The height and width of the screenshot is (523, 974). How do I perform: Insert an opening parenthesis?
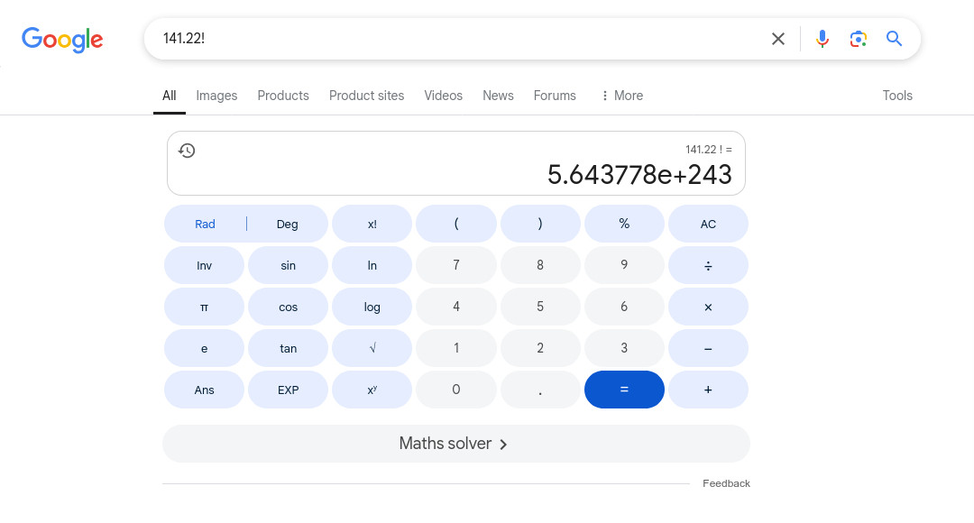pyautogui.click(x=456, y=224)
